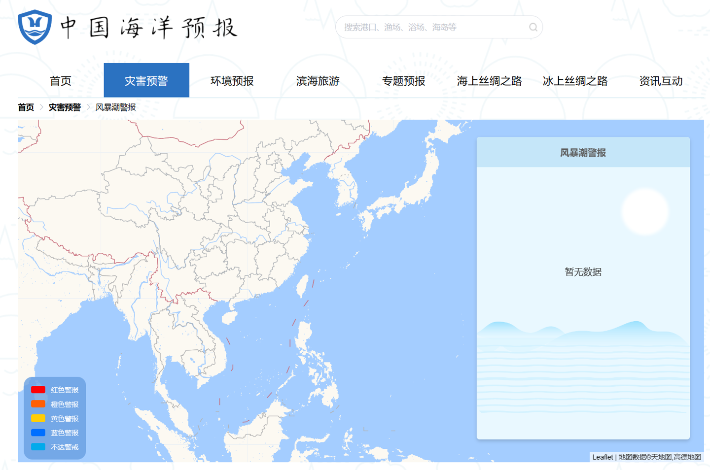
Task: Click the 灾害预警 breadcrumb link
Action: tap(65, 107)
